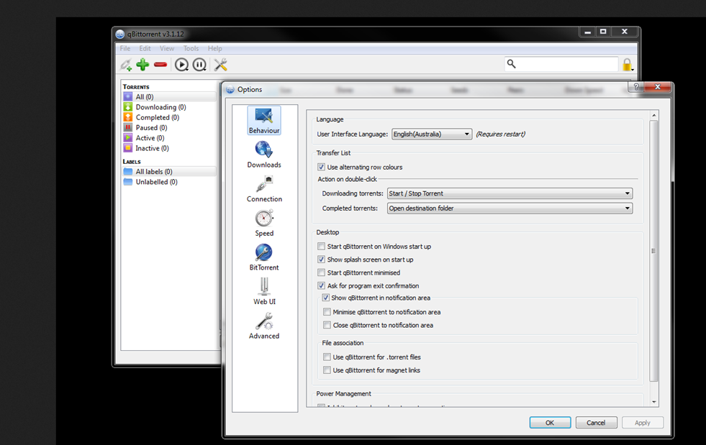Click the wrench and screwdriver options icon
The width and height of the screenshot is (706, 445).
221,65
